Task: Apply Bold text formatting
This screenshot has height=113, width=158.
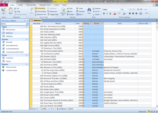Action: [104, 13]
